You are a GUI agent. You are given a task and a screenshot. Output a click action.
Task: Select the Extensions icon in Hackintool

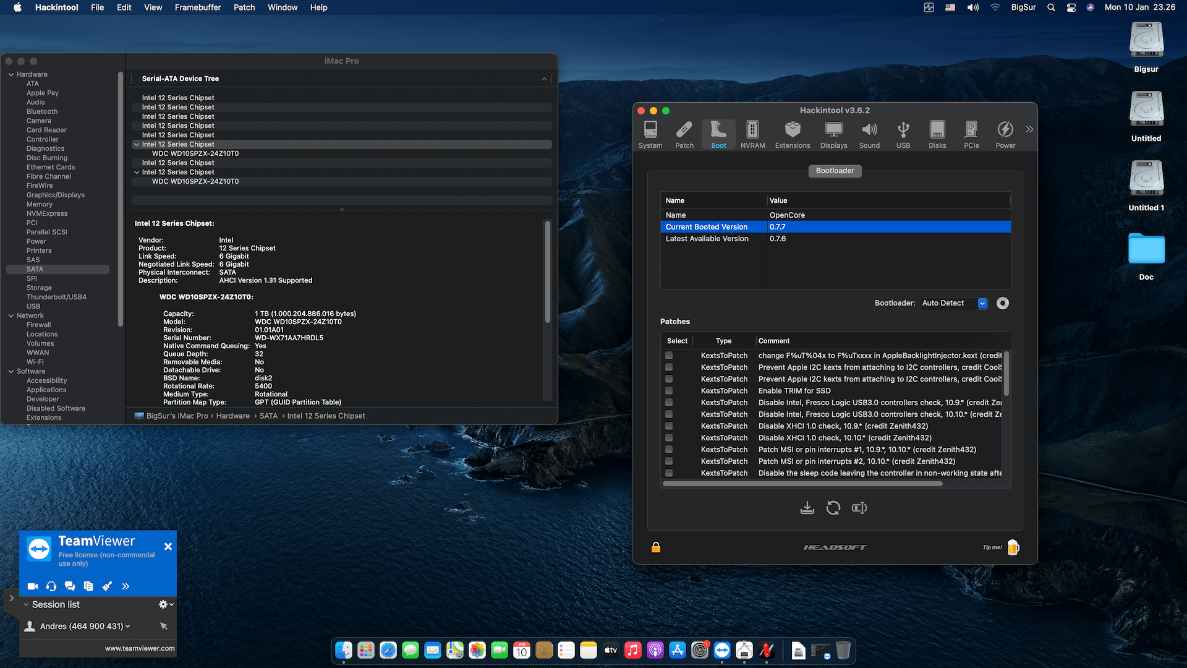tap(792, 133)
